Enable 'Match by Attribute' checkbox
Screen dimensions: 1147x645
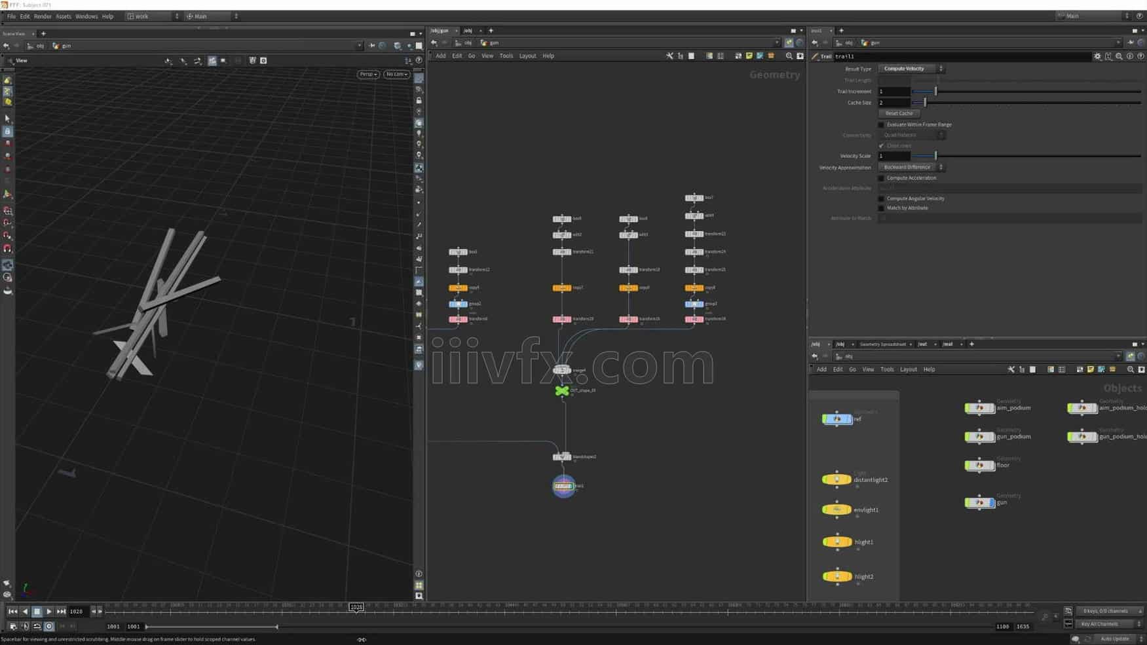point(881,208)
